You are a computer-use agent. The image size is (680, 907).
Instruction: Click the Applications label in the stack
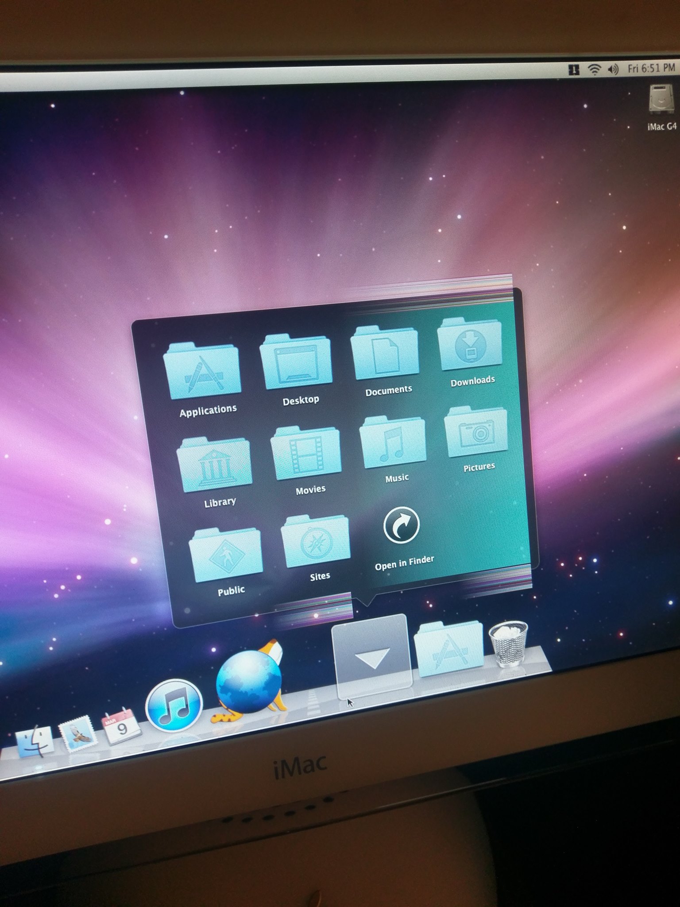[x=208, y=410]
